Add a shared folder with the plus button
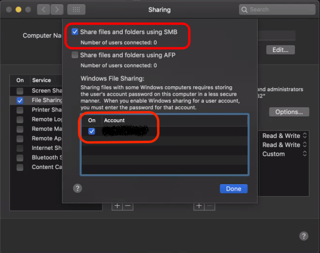Viewport: 320px width, 253px height. 117,206
